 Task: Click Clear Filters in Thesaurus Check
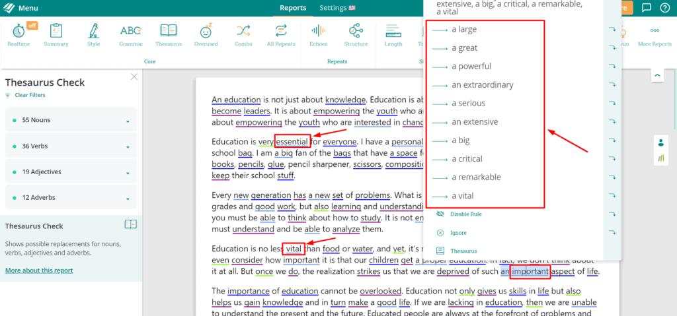pos(30,95)
